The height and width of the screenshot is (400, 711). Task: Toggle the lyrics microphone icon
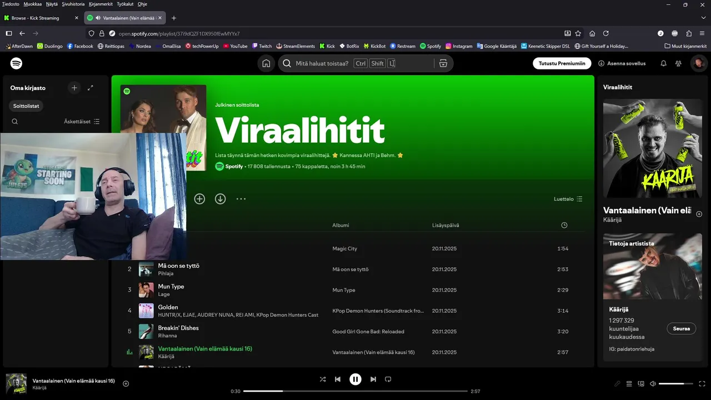617,384
